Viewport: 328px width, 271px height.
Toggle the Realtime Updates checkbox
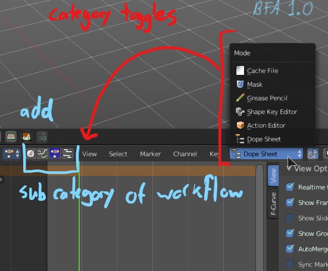(290, 187)
